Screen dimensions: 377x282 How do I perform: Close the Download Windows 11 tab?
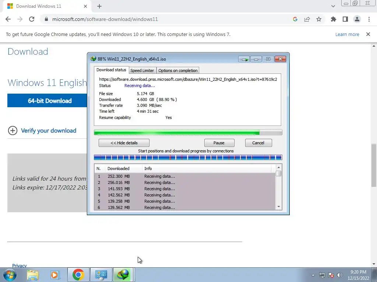(x=85, y=6)
